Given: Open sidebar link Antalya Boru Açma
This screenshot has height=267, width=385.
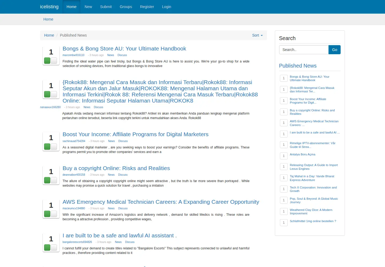Looking at the screenshot, I should [302, 154].
